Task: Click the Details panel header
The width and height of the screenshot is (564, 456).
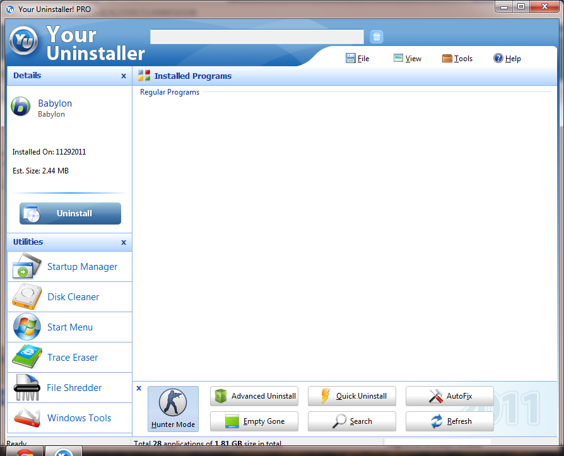Action: (x=69, y=76)
